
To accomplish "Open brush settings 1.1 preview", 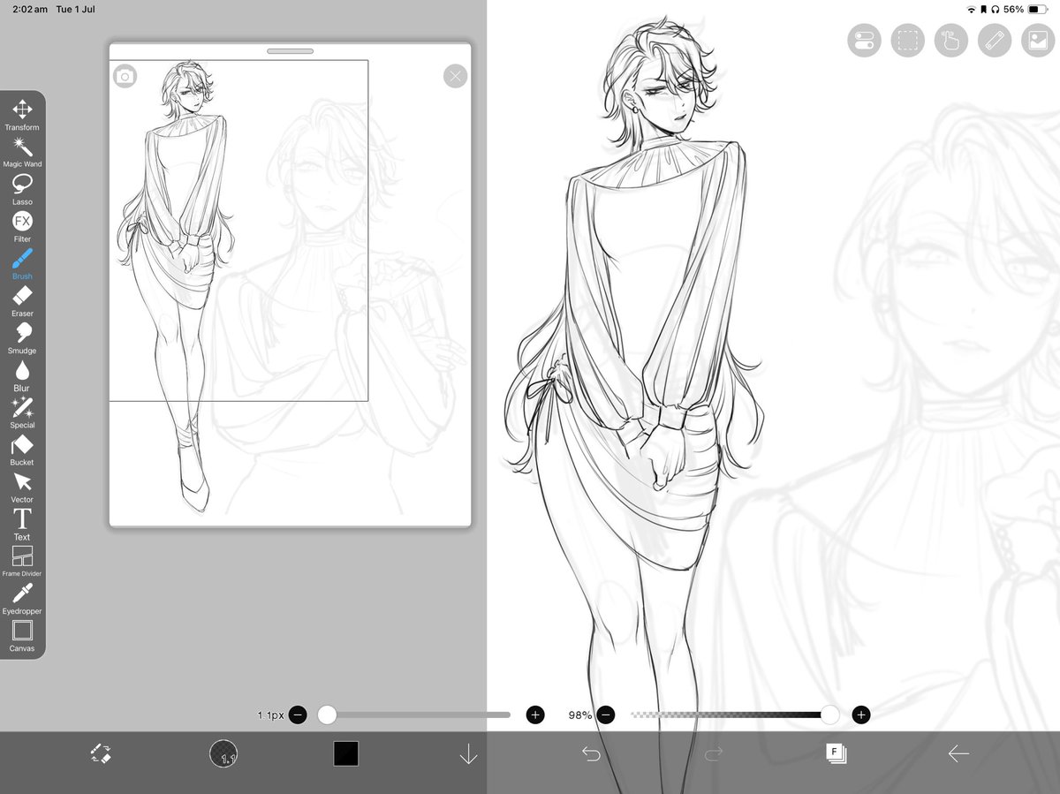I will click(x=223, y=753).
